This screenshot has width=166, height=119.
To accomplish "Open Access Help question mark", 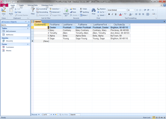I will [x=165, y=5].
